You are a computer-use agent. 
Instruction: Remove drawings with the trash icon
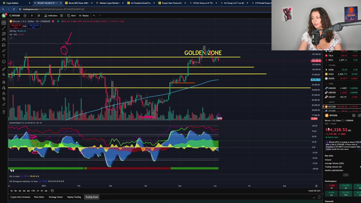[x=4, y=112]
